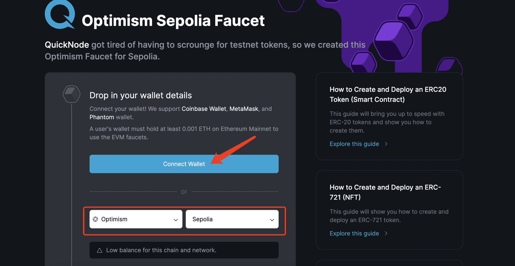This screenshot has width=515, height=266.
Task: Open Explore this guide under ERC20 Token
Action: 354,144
